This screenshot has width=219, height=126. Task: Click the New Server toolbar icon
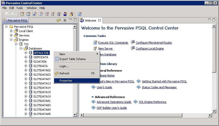click(x=53, y=14)
